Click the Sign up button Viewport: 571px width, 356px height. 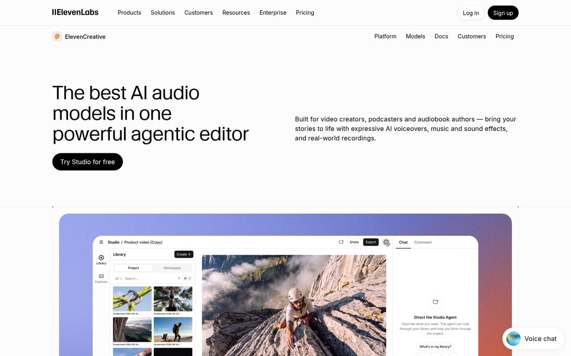coord(503,13)
